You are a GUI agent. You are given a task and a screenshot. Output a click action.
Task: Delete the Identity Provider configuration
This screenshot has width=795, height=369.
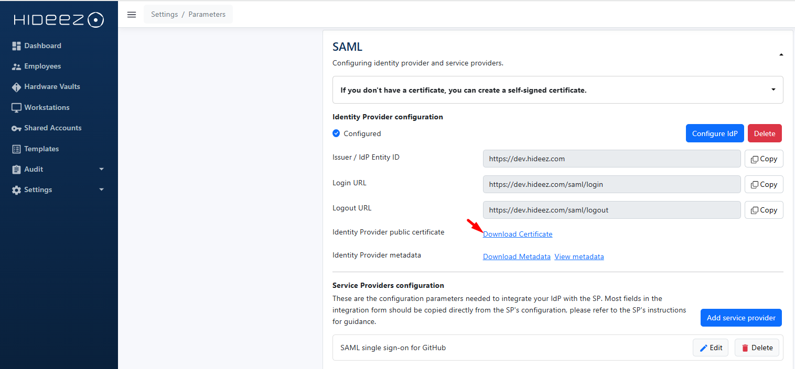764,133
